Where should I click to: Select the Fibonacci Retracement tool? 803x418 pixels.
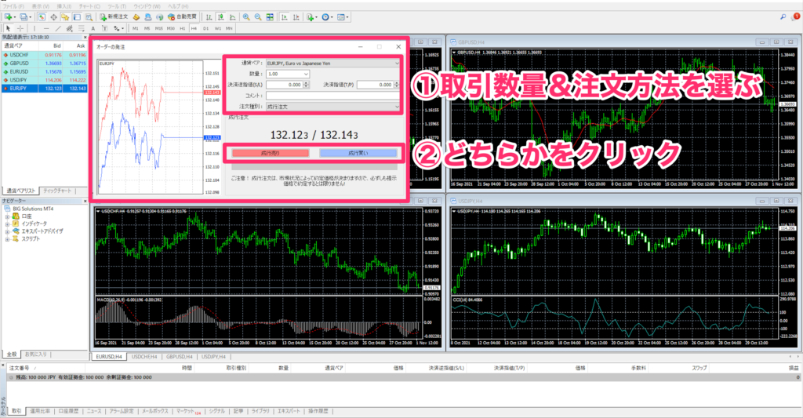click(x=81, y=28)
